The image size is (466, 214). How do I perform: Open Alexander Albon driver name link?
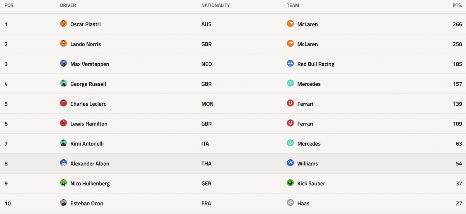click(90, 164)
